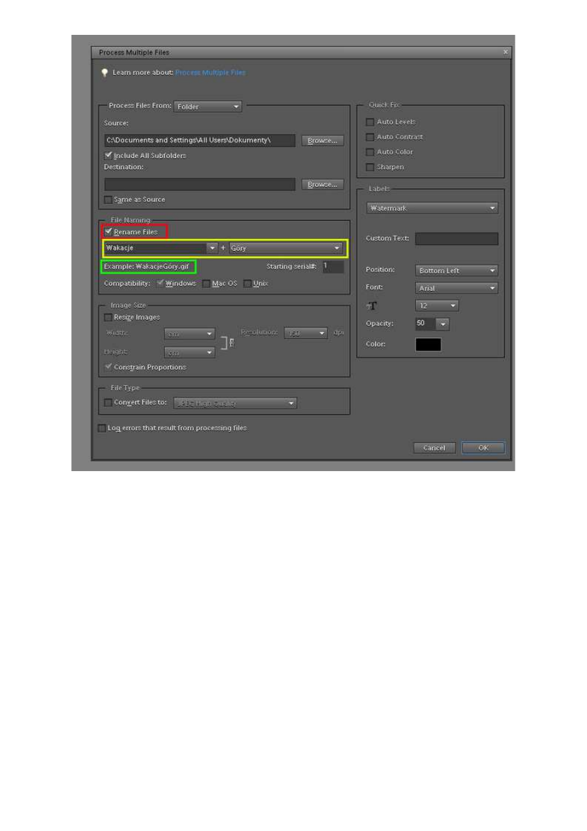
Task: Click the width-height link constraint icon
Action: [x=226, y=343]
